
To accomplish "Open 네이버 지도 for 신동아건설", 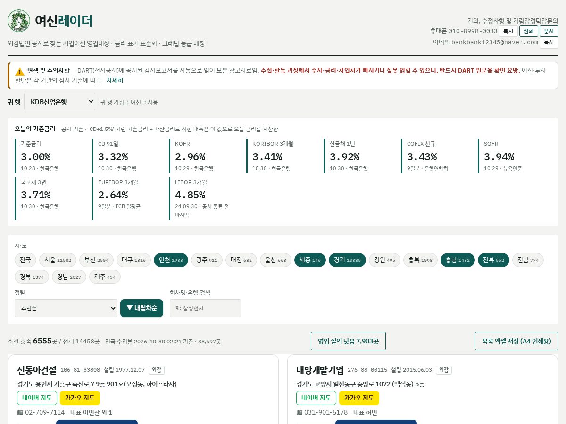I will pos(37,398).
